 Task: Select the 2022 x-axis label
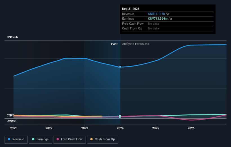click(x=49, y=128)
